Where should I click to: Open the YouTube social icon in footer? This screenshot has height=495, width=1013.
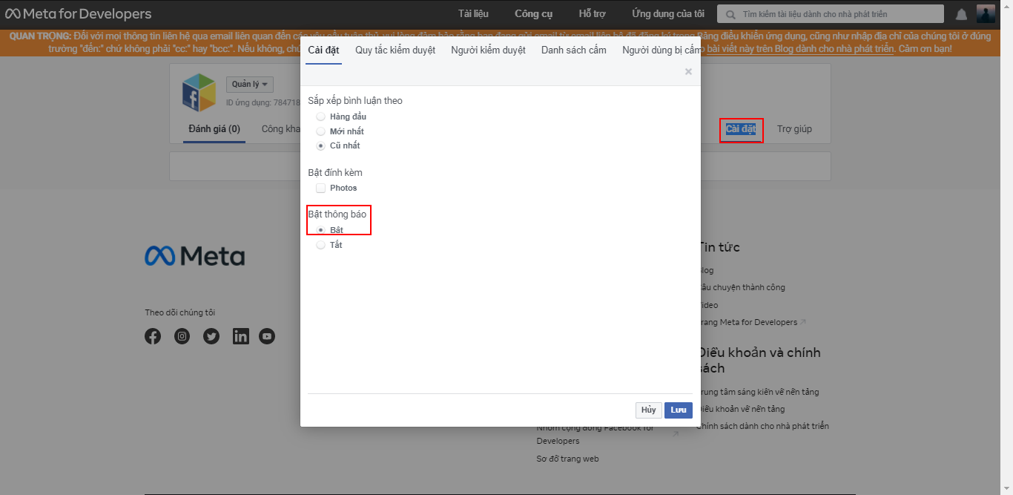pos(267,336)
